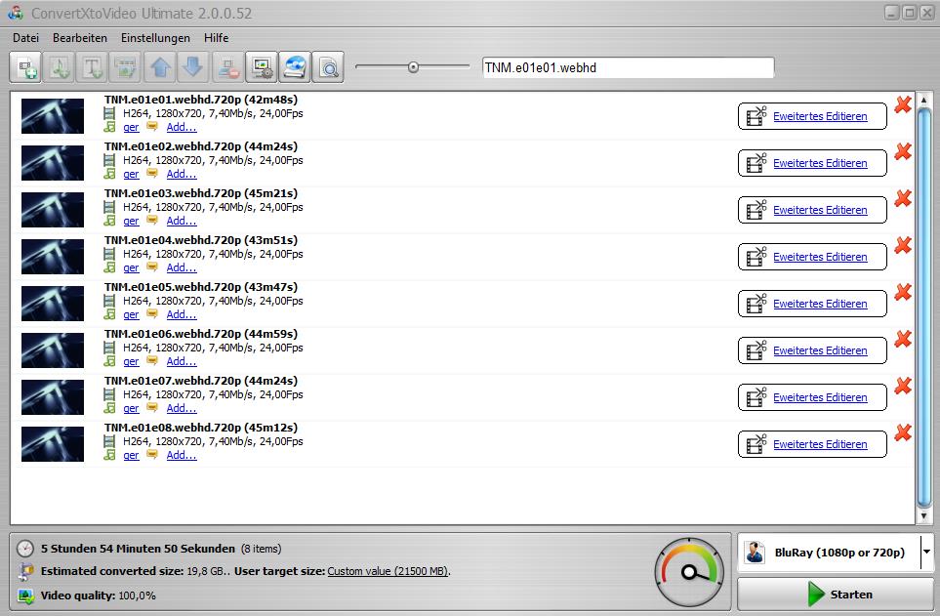The image size is (940, 616).
Task: Click the audio note icon of TNM.e01e01
Action: [109, 127]
